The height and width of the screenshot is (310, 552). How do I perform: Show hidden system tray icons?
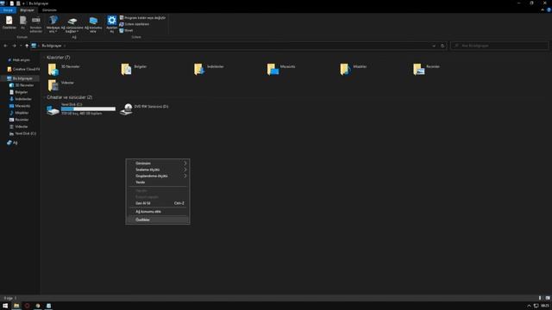[529, 306]
